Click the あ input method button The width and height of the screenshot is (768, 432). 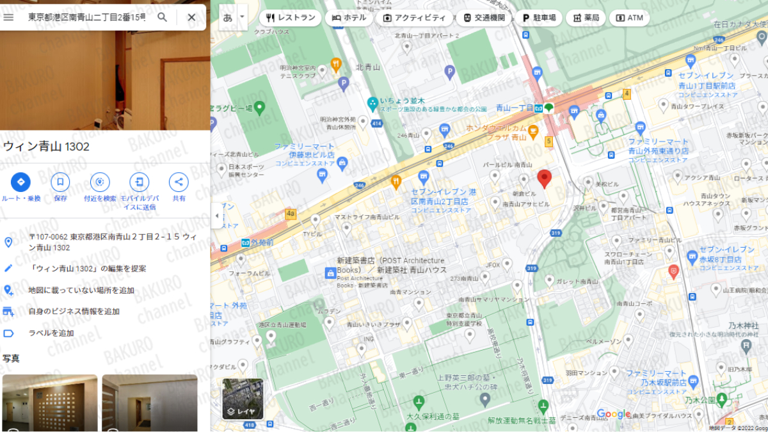pos(228,17)
